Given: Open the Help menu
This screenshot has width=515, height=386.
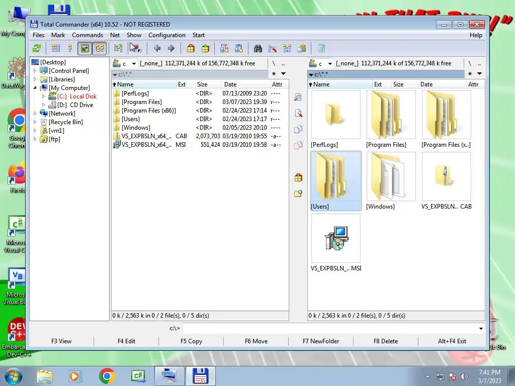Looking at the screenshot, I should click(476, 35).
